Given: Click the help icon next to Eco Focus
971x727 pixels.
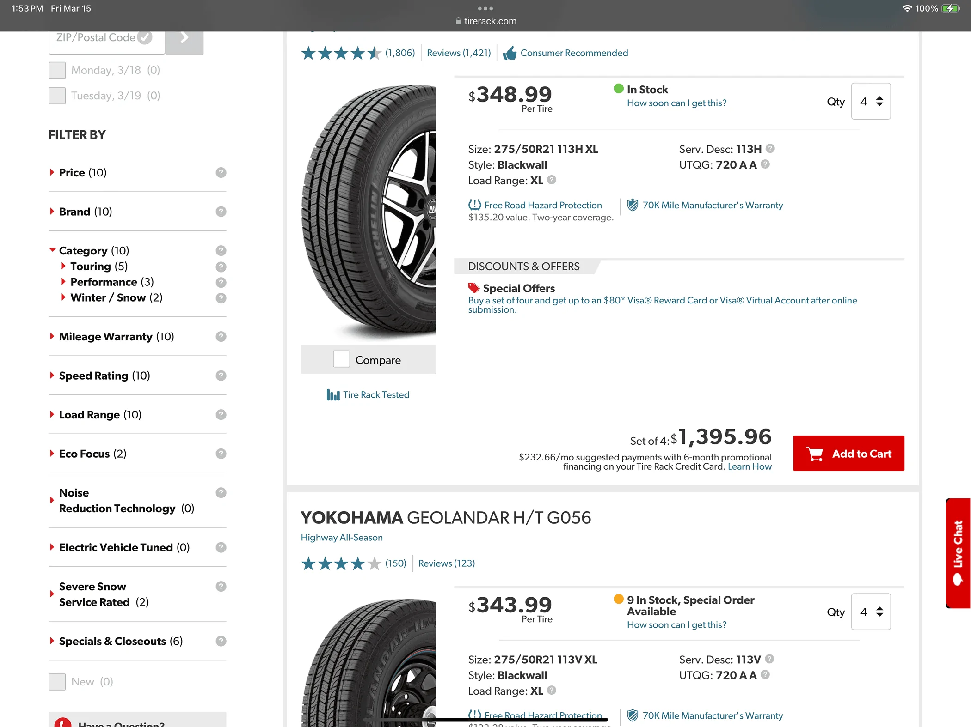Looking at the screenshot, I should (x=221, y=454).
